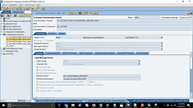Open the Error Handling tab

point(142,53)
